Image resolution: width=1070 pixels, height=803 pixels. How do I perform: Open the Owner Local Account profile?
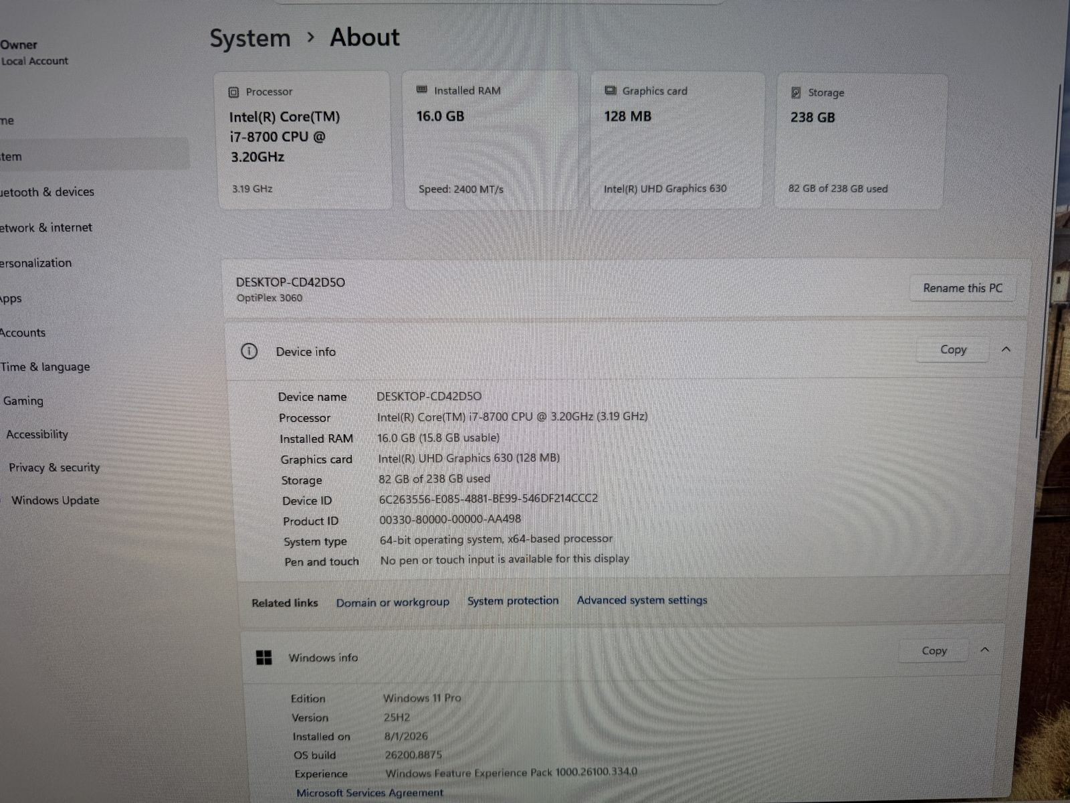click(x=34, y=52)
